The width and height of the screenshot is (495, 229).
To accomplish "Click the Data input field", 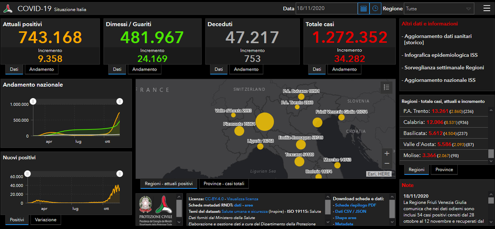I will pyautogui.click(x=327, y=9).
